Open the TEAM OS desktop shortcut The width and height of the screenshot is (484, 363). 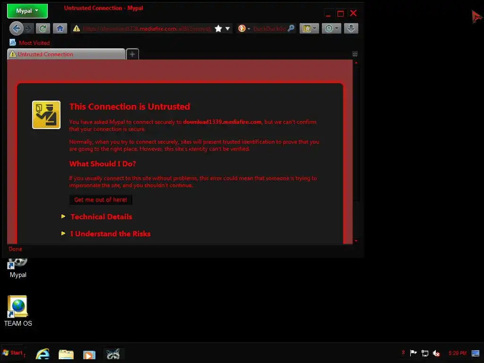click(18, 311)
